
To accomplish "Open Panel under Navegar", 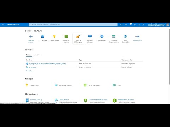I will pyautogui.click(x=119, y=85).
